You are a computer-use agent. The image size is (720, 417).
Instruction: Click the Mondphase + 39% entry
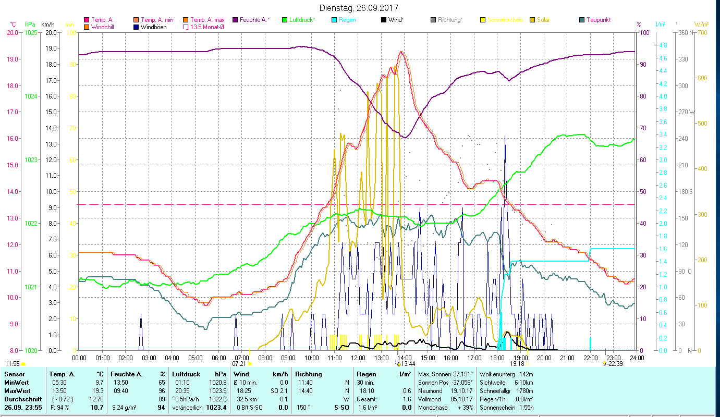pos(446,408)
